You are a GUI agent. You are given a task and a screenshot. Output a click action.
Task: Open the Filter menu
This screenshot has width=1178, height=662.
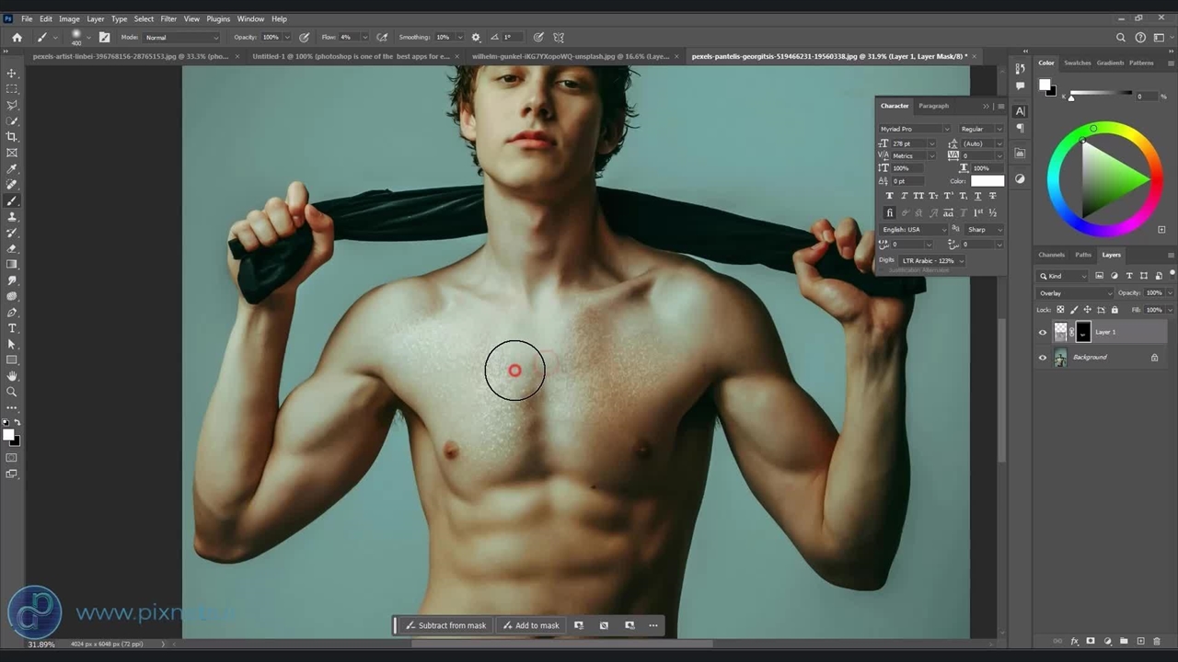(x=168, y=18)
